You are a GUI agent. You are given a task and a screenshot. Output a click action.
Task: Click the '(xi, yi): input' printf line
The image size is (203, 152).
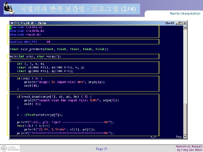[x=65, y=122]
